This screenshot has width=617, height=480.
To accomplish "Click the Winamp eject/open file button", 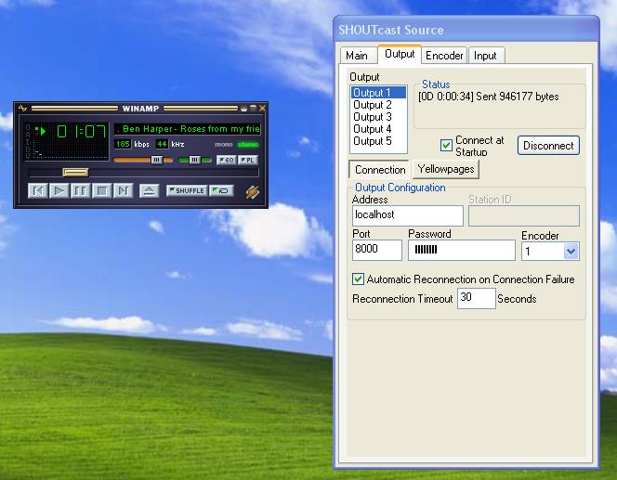I will [149, 191].
